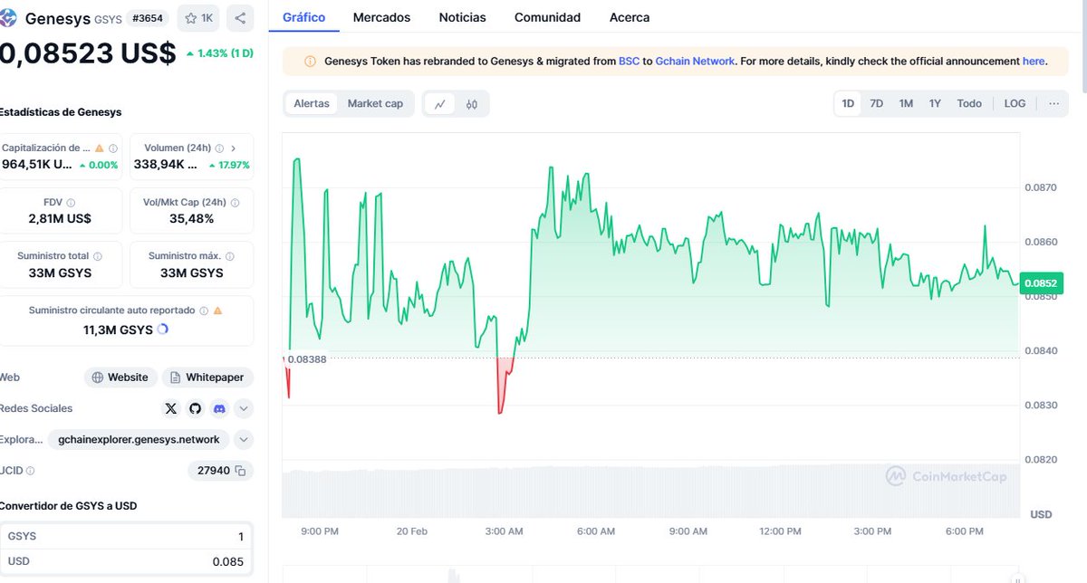The image size is (1087, 583).
Task: Open the Whitepaper button
Action: [x=207, y=378]
